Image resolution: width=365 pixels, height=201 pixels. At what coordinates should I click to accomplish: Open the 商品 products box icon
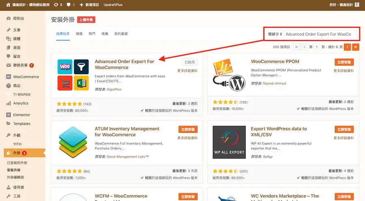point(9,86)
